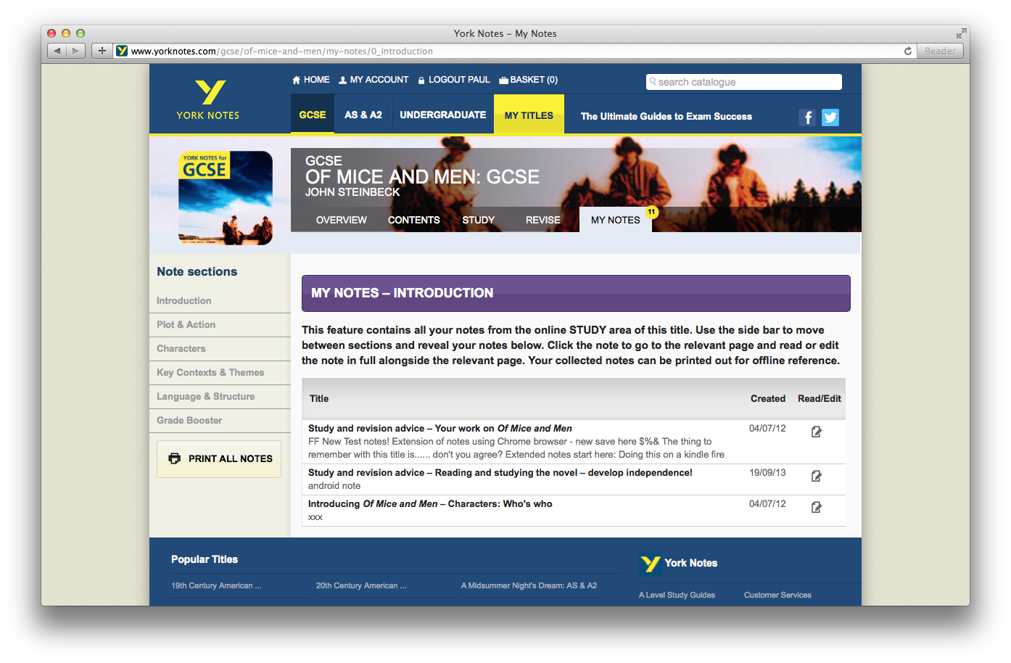Open the Twitter page icon
The width and height of the screenshot is (1011, 663).
click(x=830, y=118)
